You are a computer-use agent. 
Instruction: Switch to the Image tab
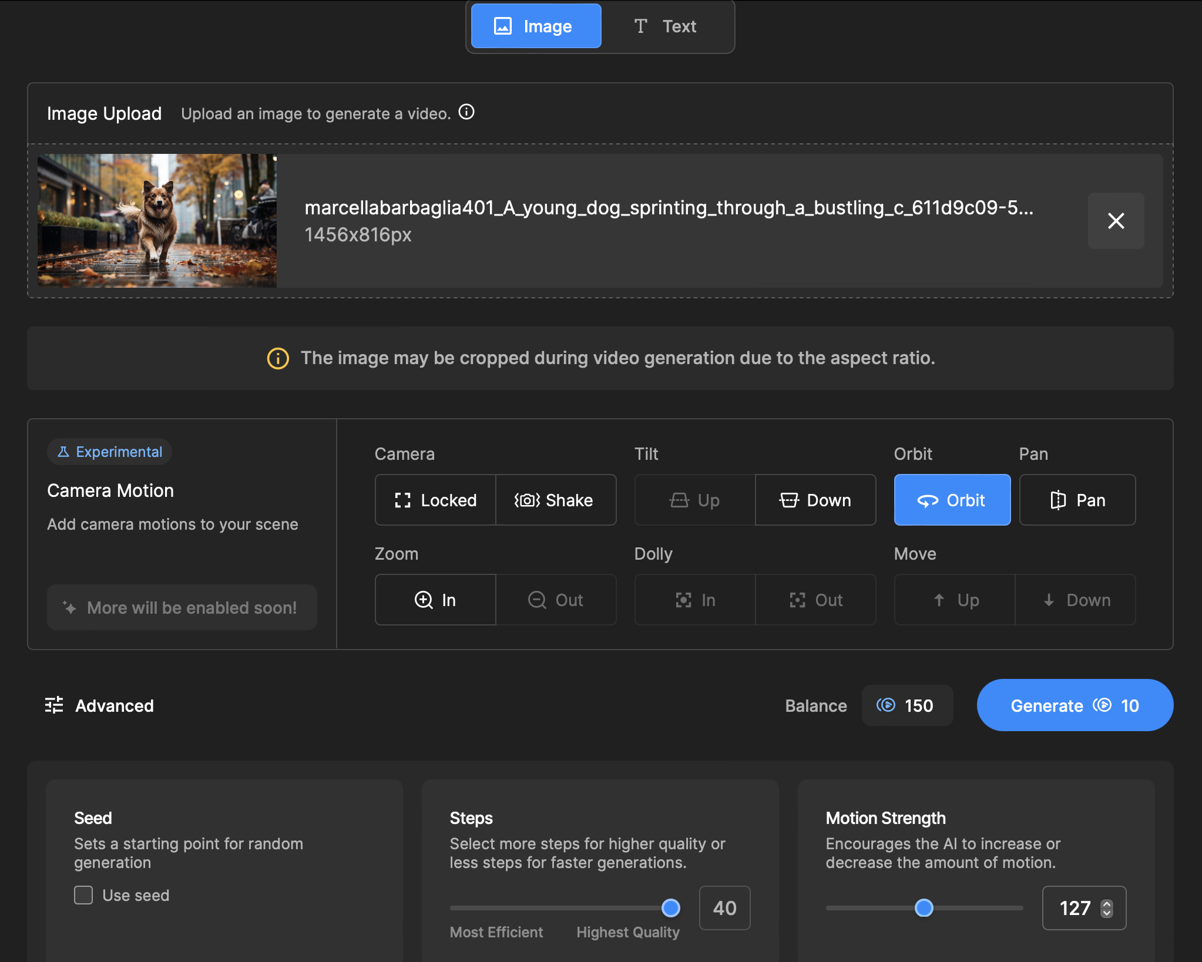point(536,26)
